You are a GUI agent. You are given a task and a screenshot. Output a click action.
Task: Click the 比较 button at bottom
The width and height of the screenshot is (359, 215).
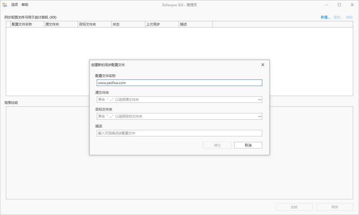294,207
